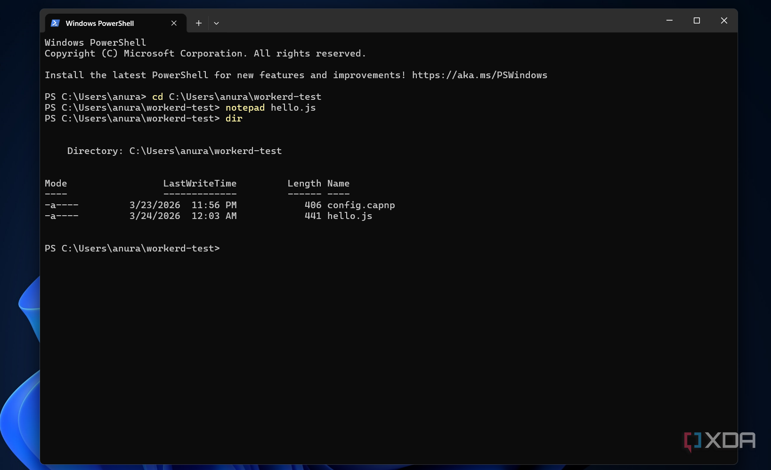Image resolution: width=771 pixels, height=470 pixels.
Task: Click the -a---- mode of hello.js row
Action: click(x=61, y=216)
